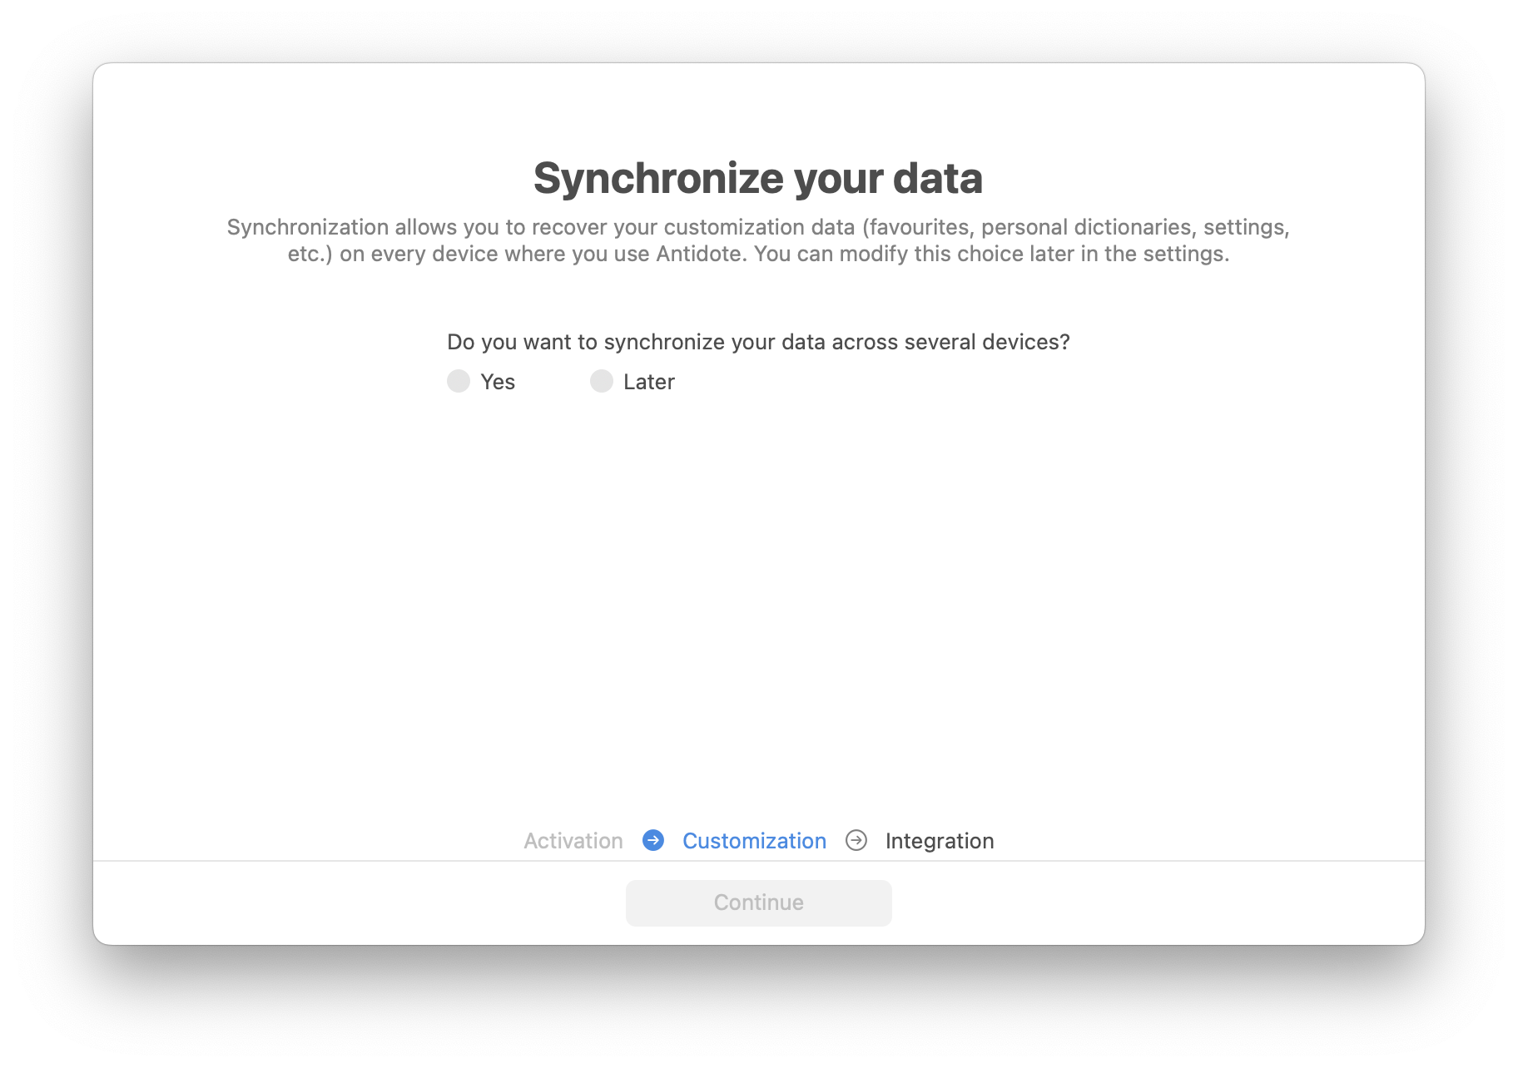Image resolution: width=1518 pixels, height=1068 pixels.
Task: Click the "Yes" option label text
Action: coord(498,382)
